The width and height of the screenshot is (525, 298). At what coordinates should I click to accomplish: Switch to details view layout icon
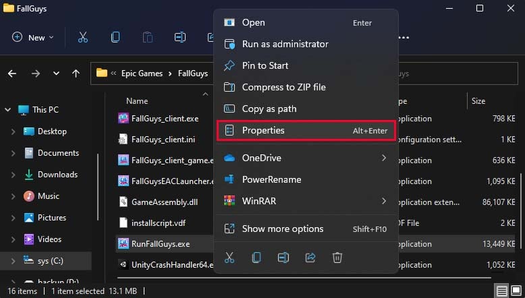[501, 291]
